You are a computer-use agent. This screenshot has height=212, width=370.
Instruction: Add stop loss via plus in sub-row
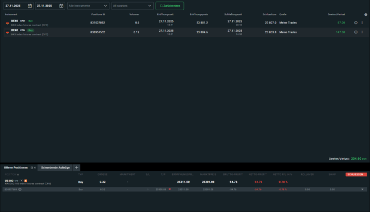147,189
